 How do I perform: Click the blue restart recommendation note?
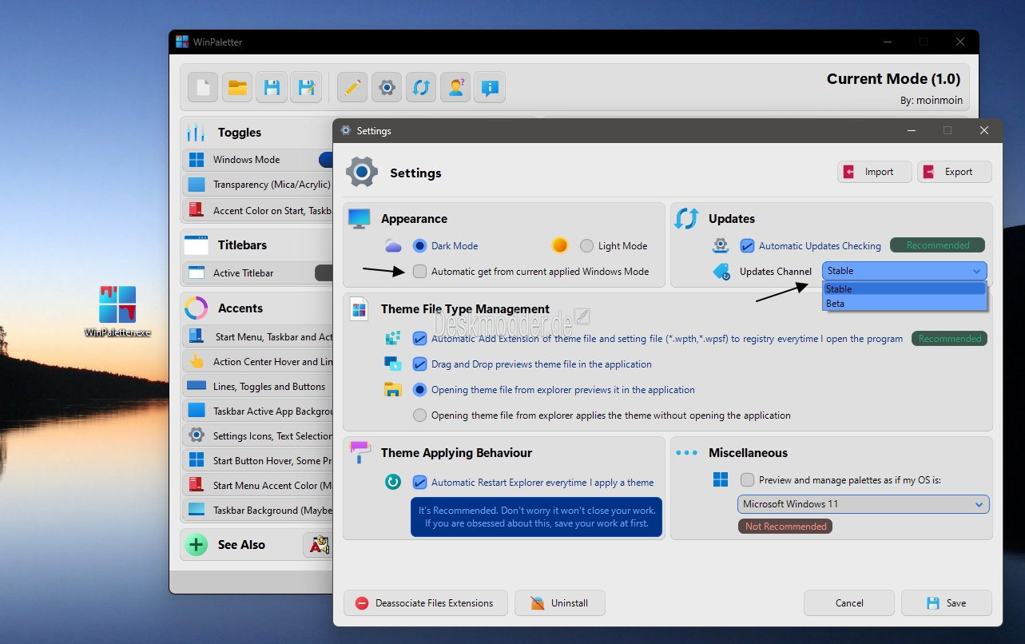point(537,517)
